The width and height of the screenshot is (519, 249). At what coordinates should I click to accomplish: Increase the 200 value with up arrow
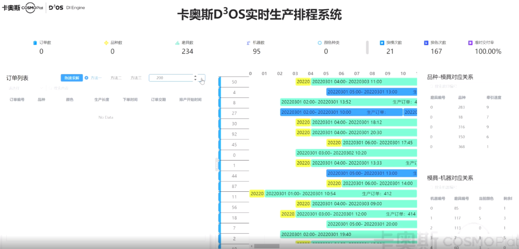tap(195, 76)
